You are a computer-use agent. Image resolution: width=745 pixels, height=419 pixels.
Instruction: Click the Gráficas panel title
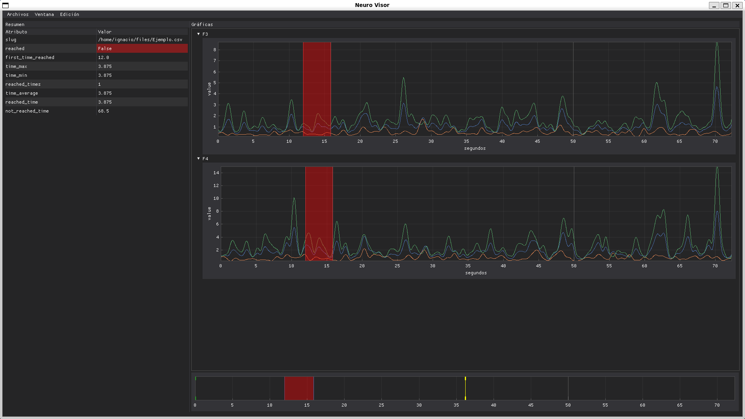202,24
